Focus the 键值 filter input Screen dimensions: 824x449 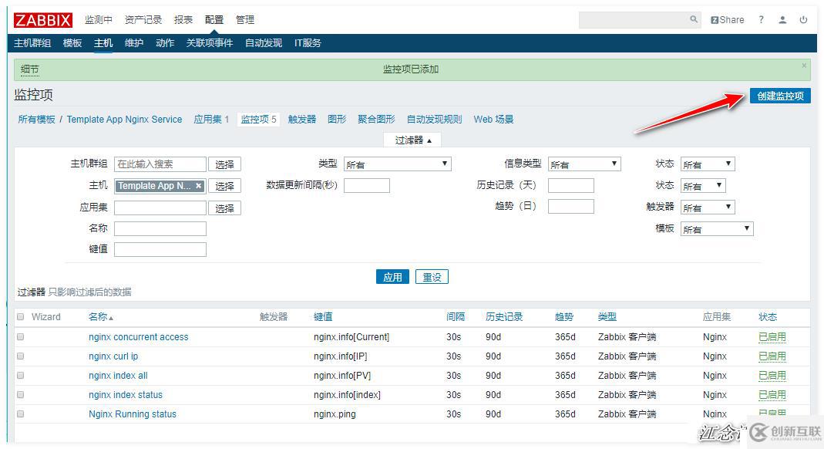[x=160, y=250]
